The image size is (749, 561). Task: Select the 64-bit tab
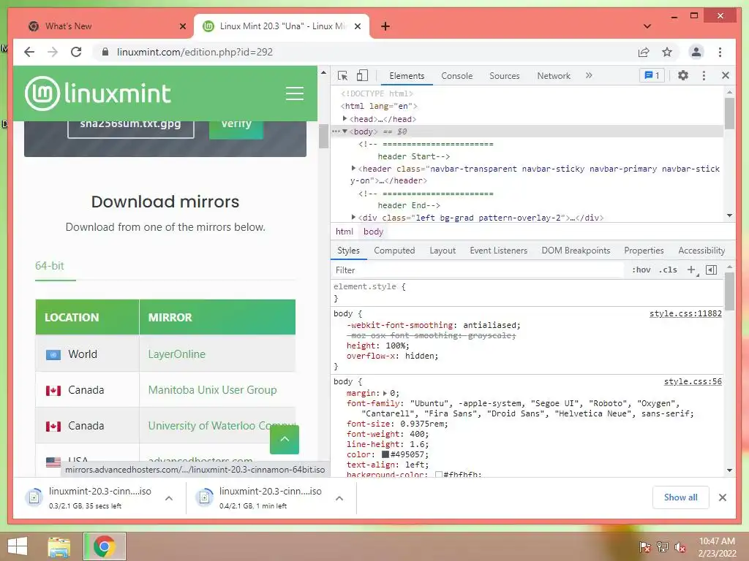point(50,266)
